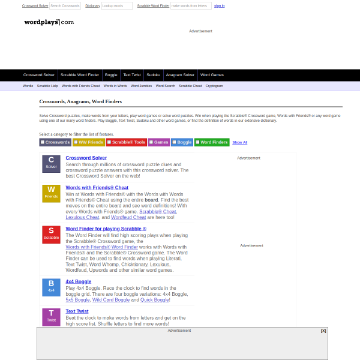Click the make words from letters field
This screenshot has width=360, height=360.
(191, 6)
